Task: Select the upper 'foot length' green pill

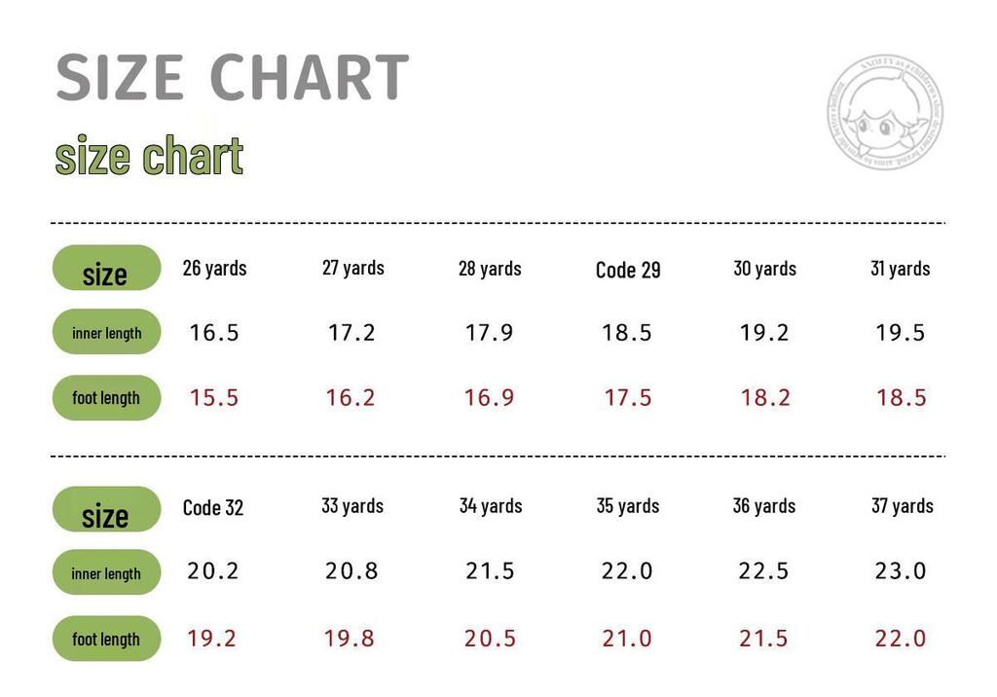Action: [x=106, y=397]
